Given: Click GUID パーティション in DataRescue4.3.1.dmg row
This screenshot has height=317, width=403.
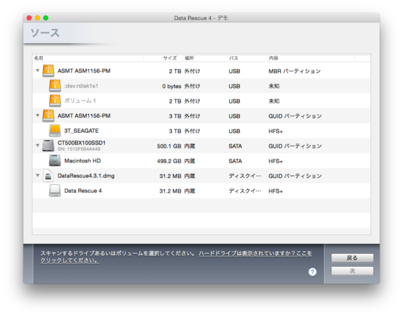Looking at the screenshot, I should pos(295,176).
